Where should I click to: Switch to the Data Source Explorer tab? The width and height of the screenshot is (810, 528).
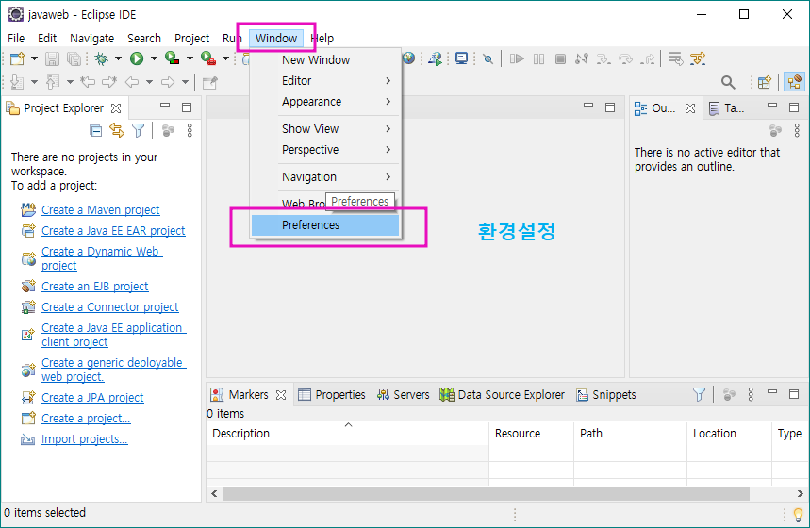click(502, 395)
